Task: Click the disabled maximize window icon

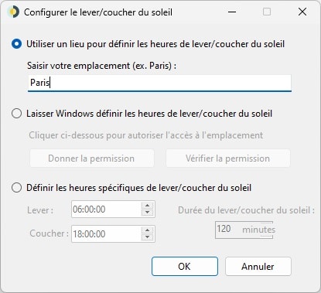Action: [267, 12]
